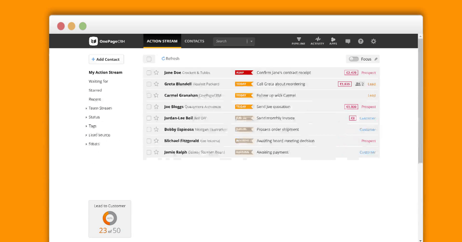Click the Lead to Customer progress donut
462x242 pixels.
[110, 218]
